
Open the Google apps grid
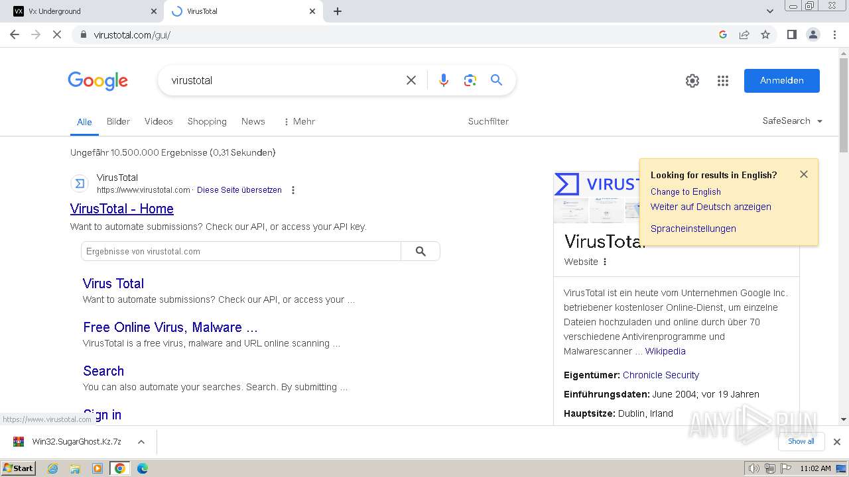pos(723,81)
